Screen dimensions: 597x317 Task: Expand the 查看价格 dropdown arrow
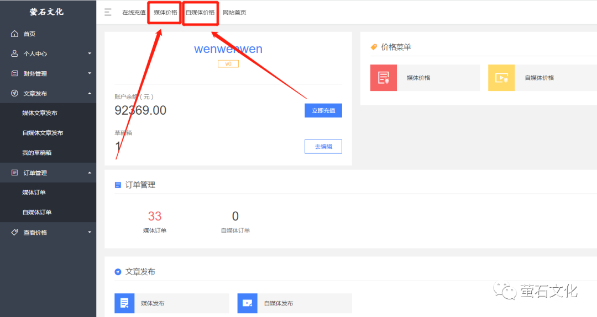(x=90, y=232)
